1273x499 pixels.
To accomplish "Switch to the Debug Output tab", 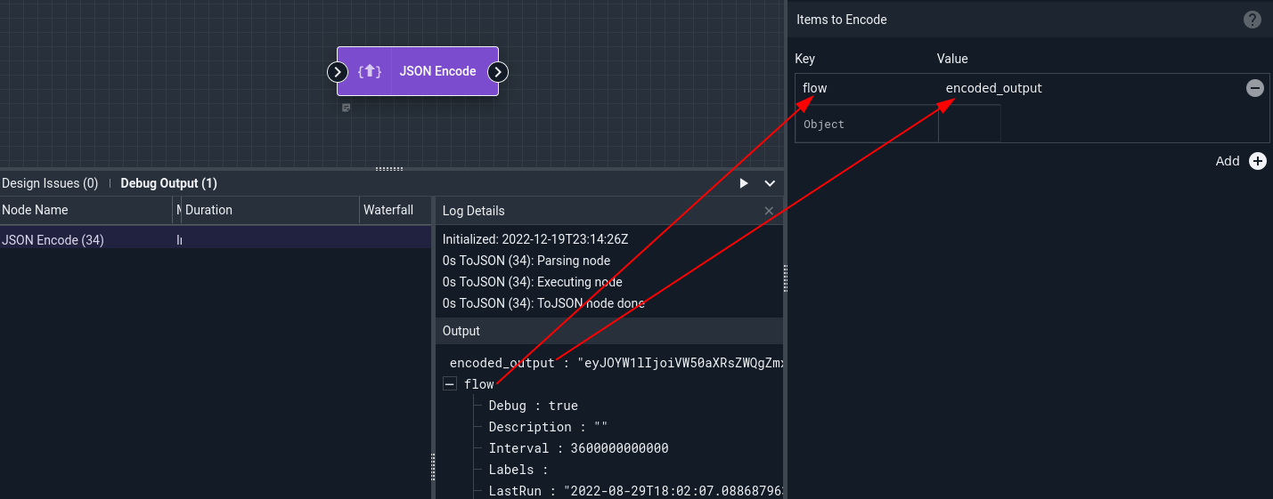I will [x=168, y=183].
